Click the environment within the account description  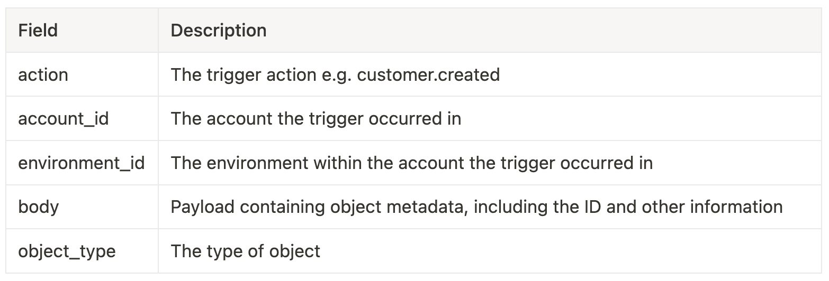pos(411,163)
